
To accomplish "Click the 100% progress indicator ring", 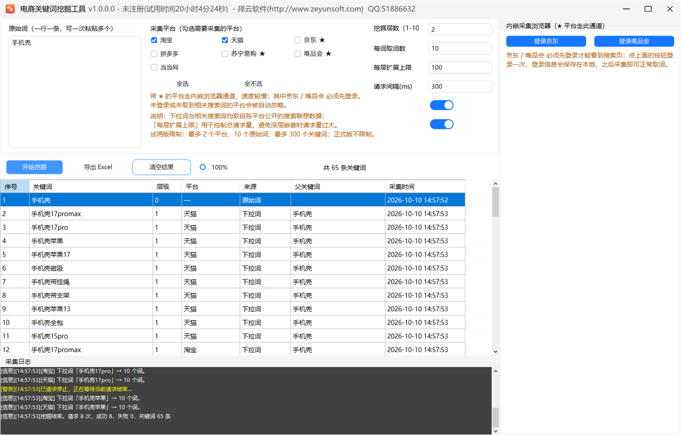I will point(203,167).
